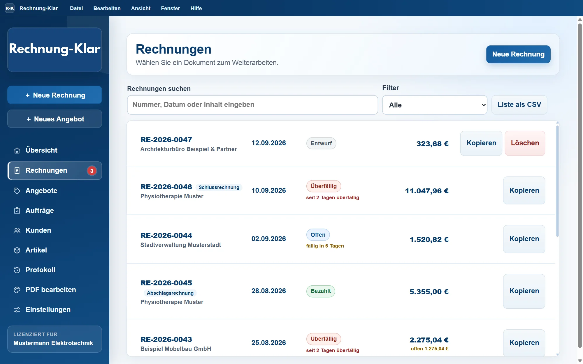Open invoice number RE-2026-0046
583x364 pixels.
pyautogui.click(x=166, y=187)
